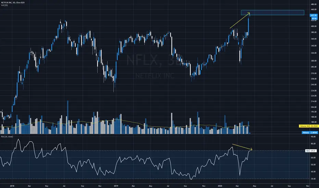Screen dimensions: 319x188
Task: Open the Vol (20) indicator legend
Action: (x=4, y=5)
